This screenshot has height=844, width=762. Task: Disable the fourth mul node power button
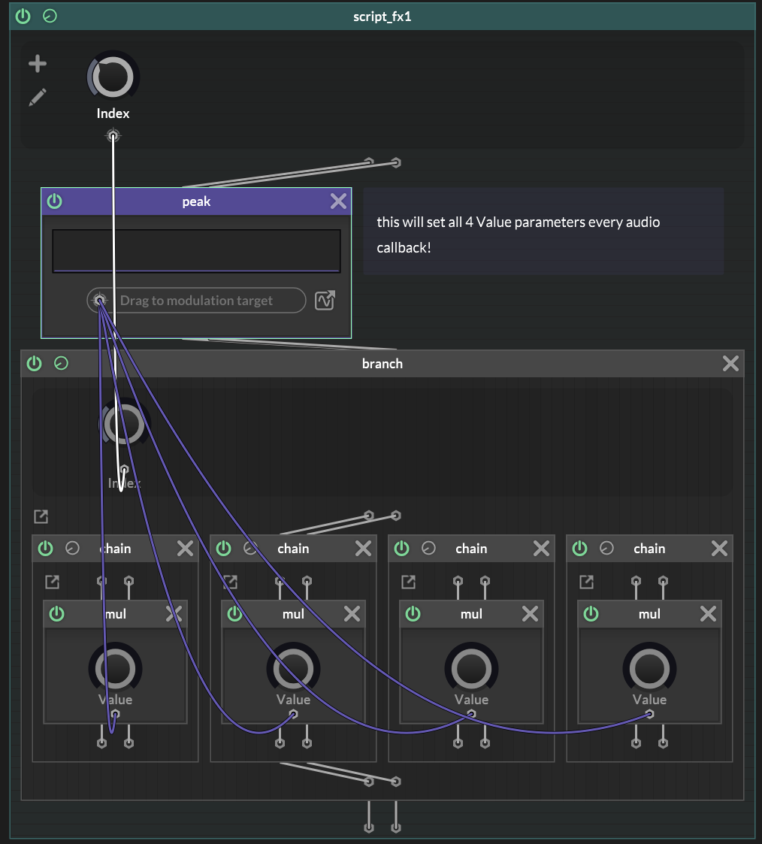click(591, 614)
